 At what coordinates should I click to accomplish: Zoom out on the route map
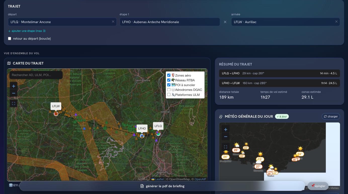click(14, 93)
